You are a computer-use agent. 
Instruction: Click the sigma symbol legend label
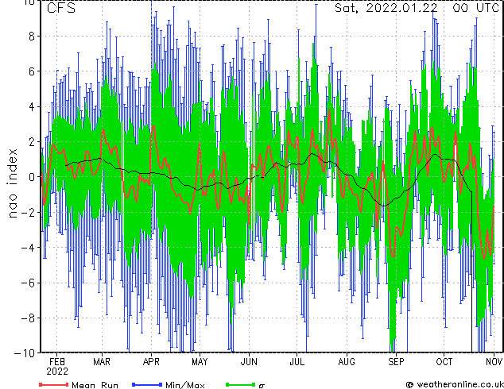[x=262, y=386]
